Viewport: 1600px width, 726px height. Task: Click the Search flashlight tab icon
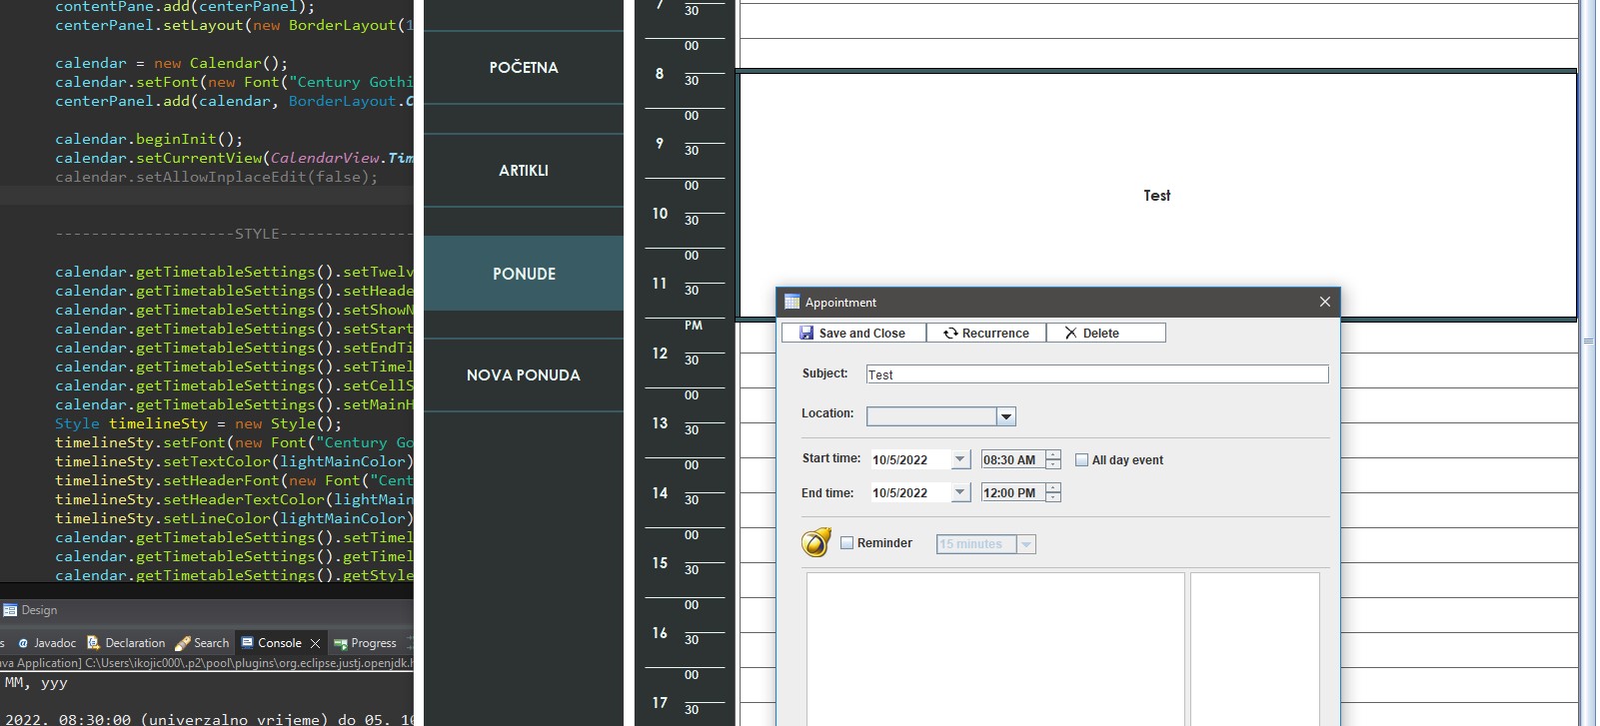coord(183,643)
